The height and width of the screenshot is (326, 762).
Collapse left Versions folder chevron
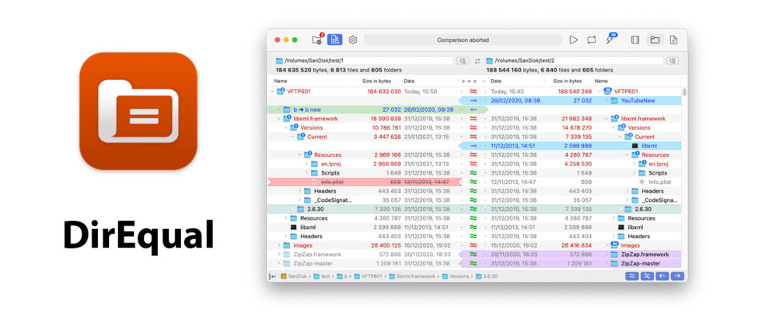(x=286, y=127)
